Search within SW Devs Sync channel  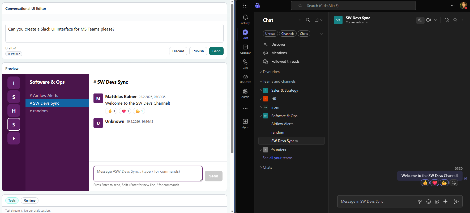(x=455, y=20)
